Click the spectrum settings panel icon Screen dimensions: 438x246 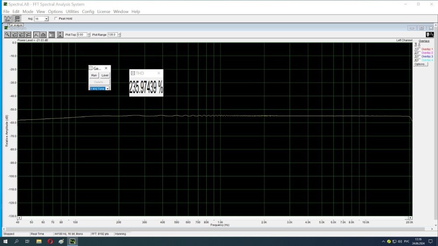52,35
